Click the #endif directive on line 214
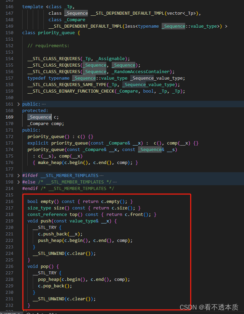 [30, 189]
